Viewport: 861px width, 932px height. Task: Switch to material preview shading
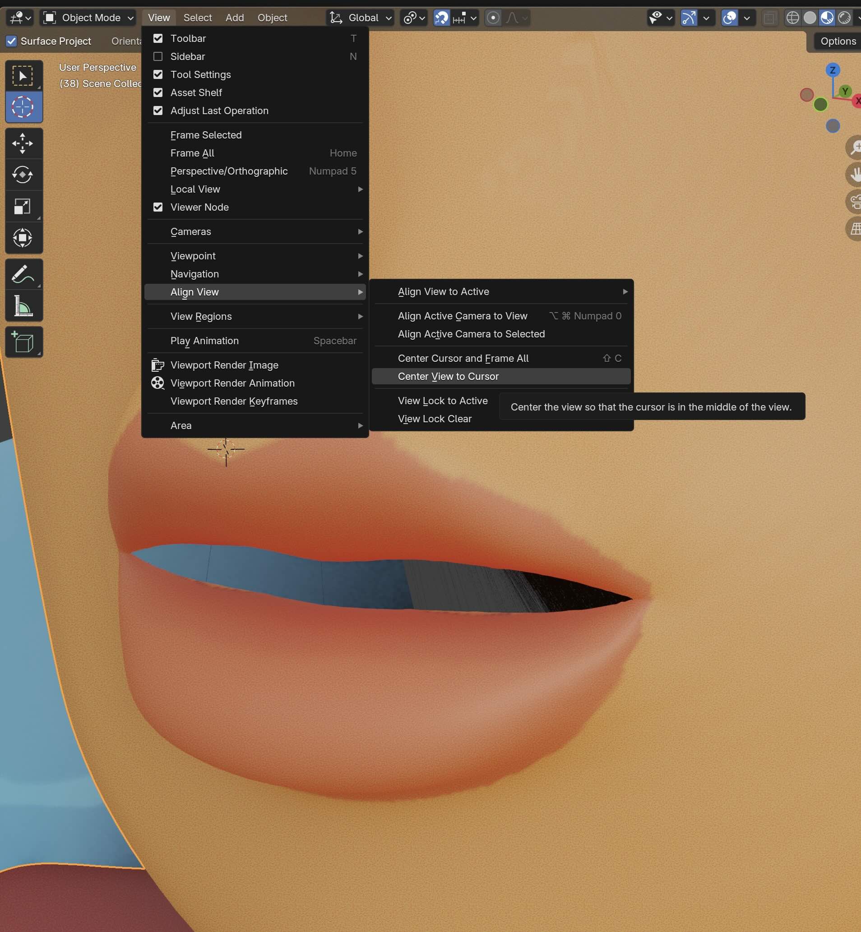point(827,18)
